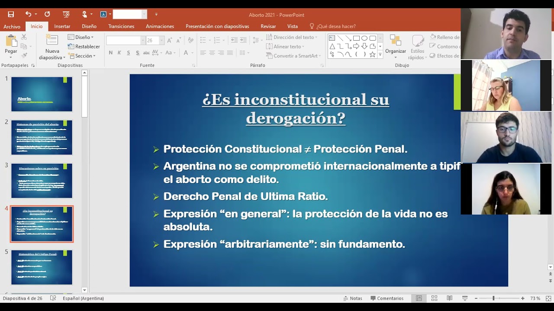Pick the Format Painter brush icon
This screenshot has height=311, width=554.
tap(24, 55)
